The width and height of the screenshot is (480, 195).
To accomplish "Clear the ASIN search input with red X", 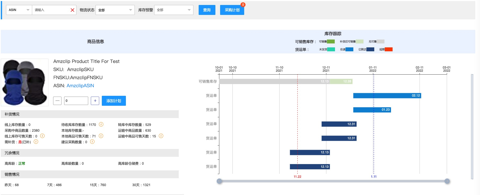I will (x=72, y=10).
